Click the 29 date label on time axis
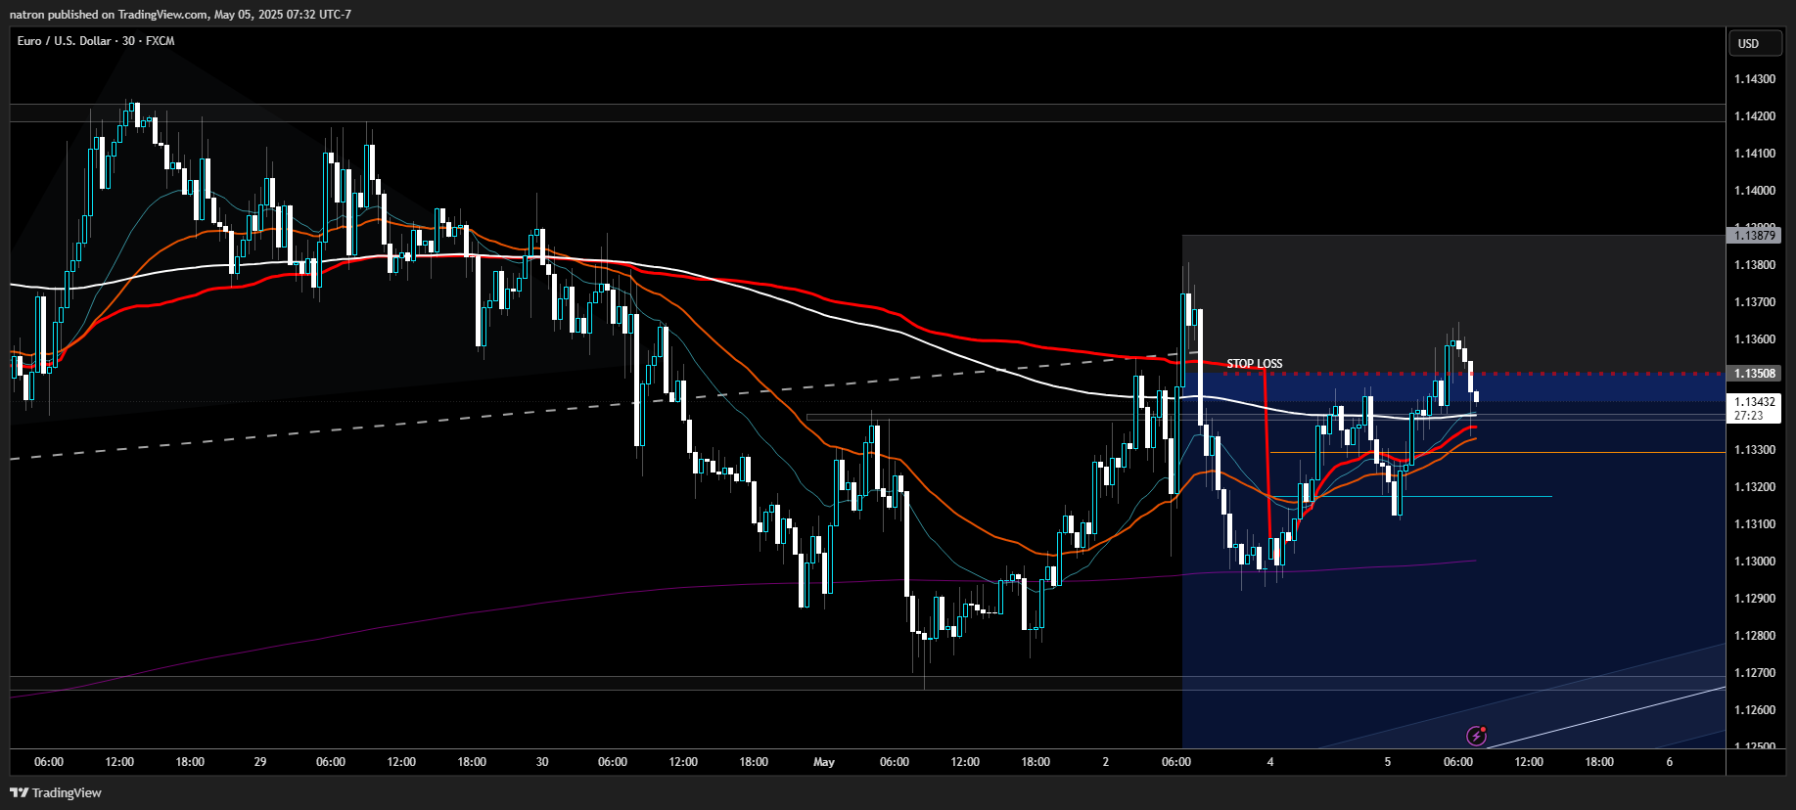Screen dimensions: 1796x810 click(x=260, y=762)
